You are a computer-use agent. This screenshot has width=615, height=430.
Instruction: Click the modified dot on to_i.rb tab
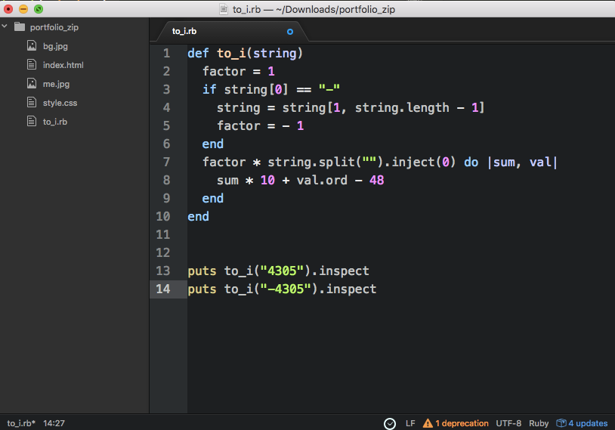tap(290, 32)
